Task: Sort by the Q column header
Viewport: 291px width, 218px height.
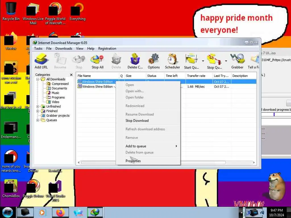Action: (122, 76)
